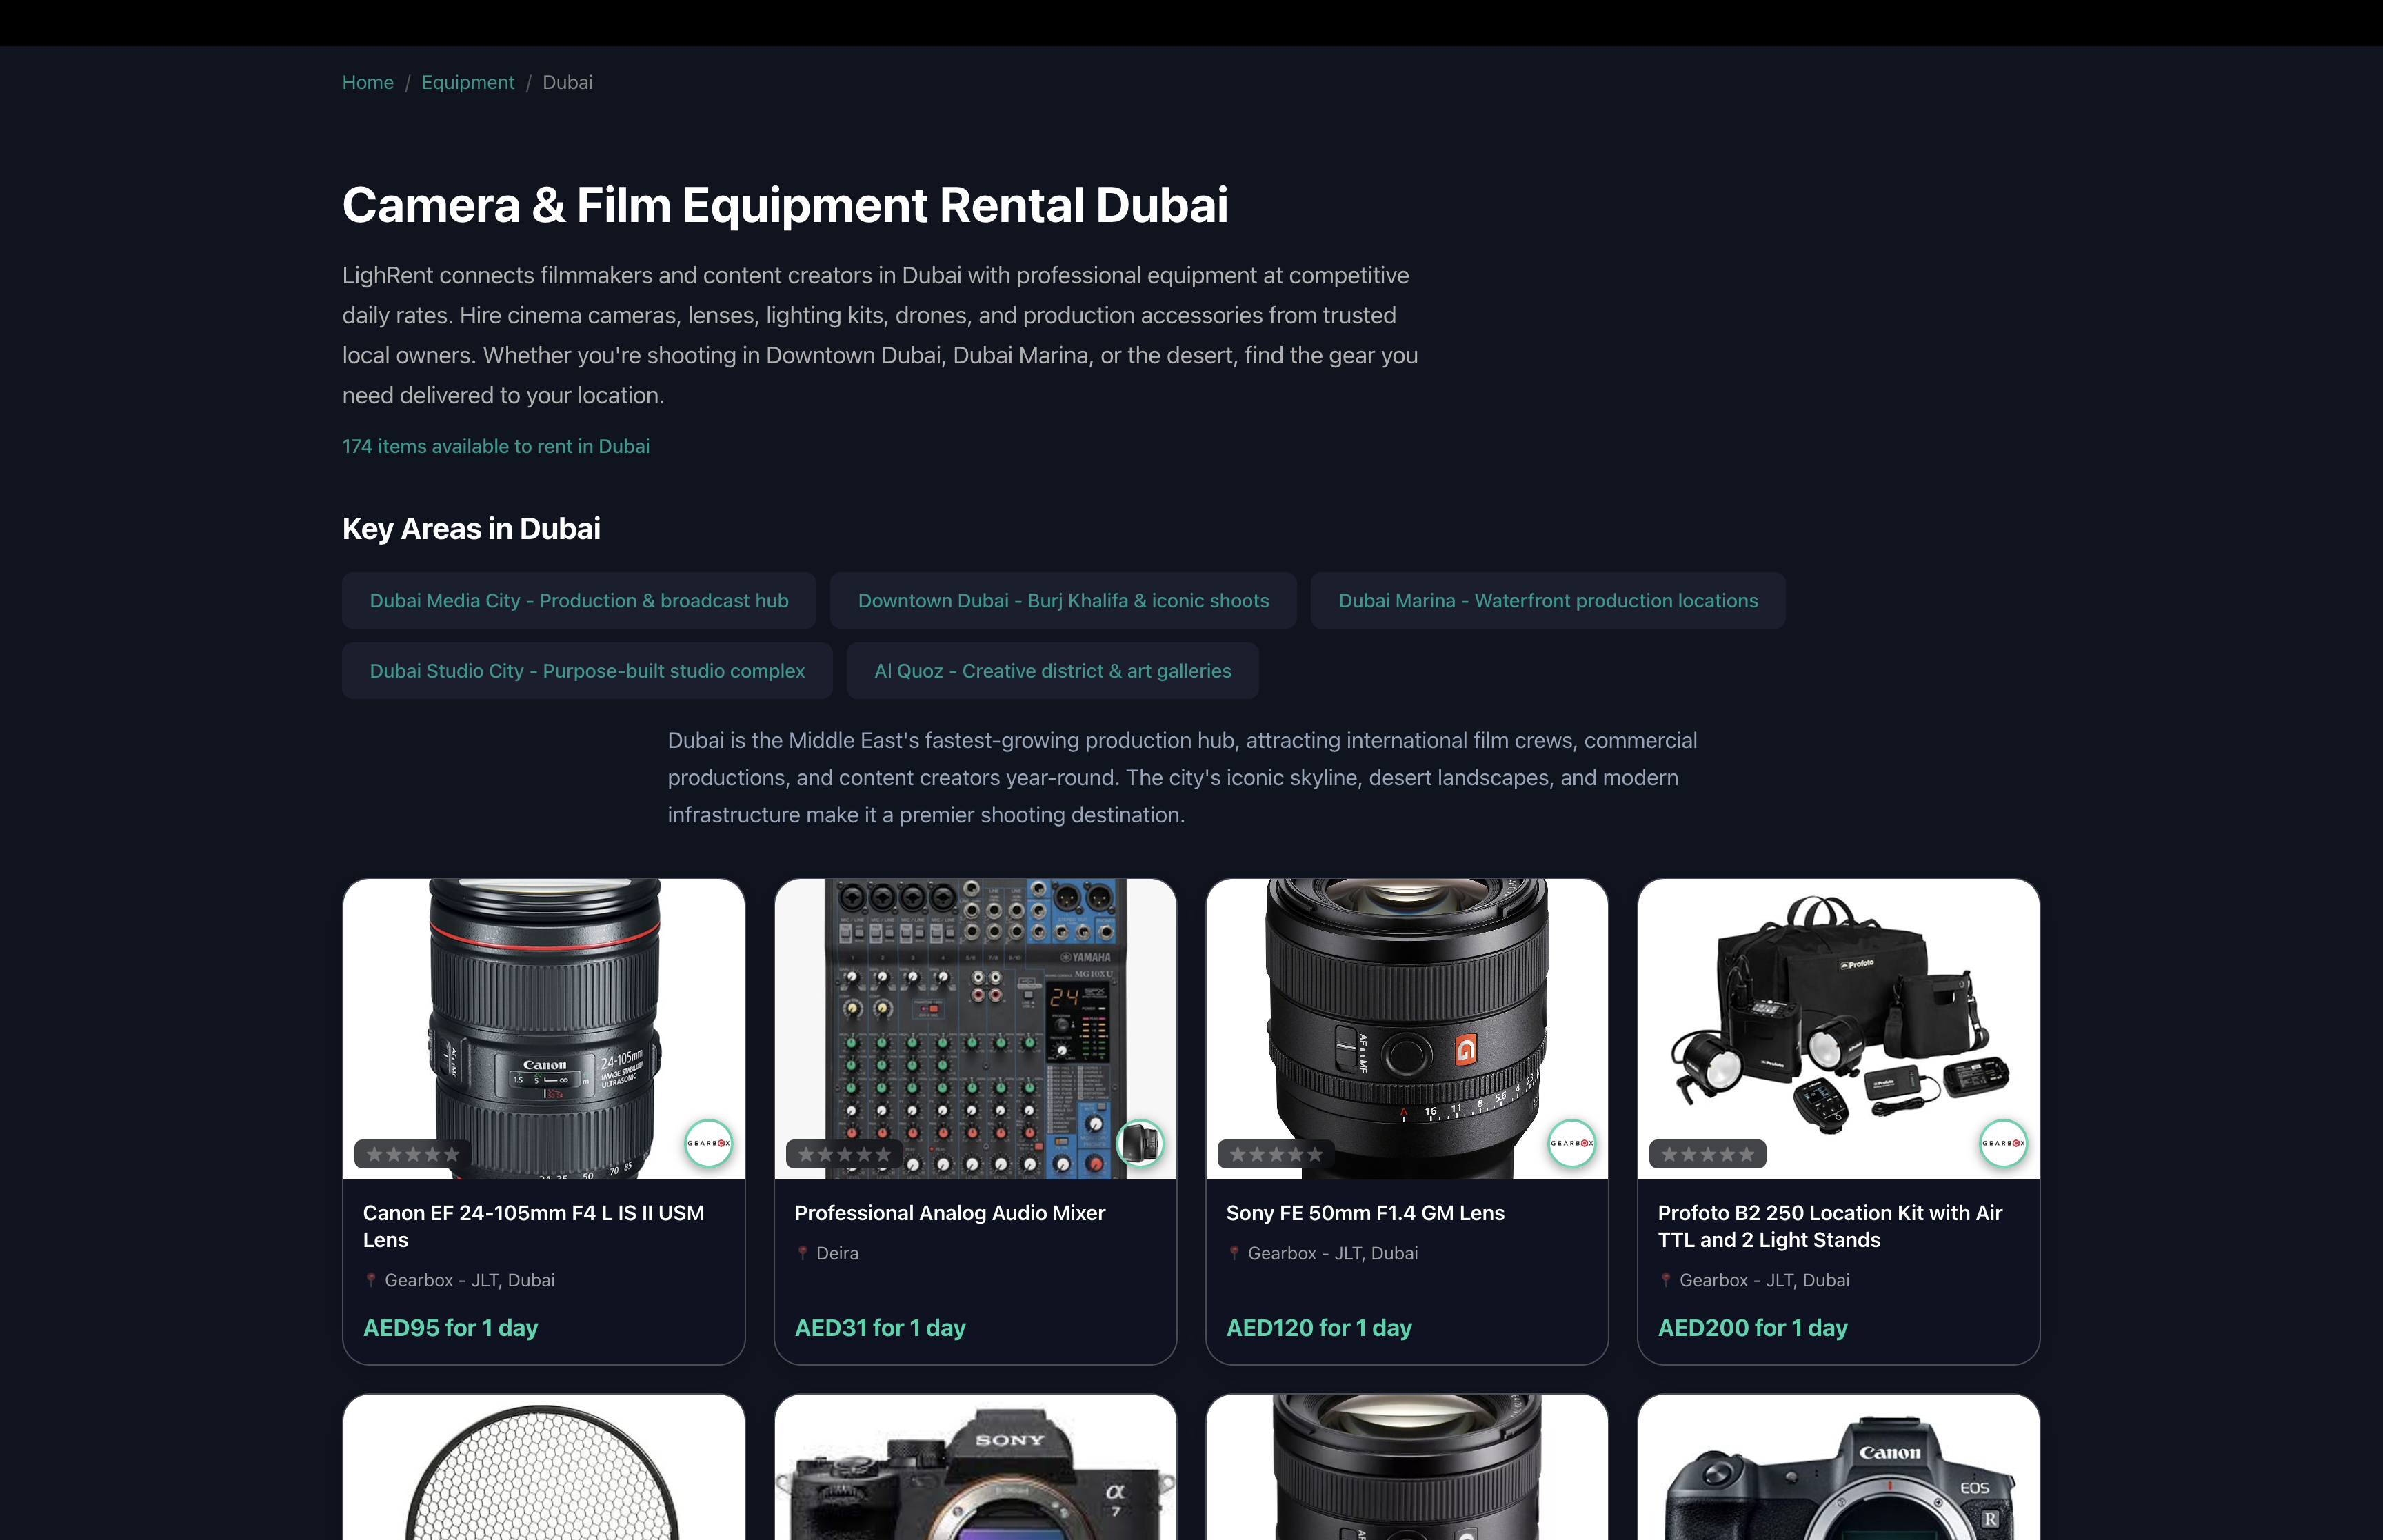Click Gearbox owner badge on Sony 50mm card
The image size is (2383, 1540).
(1571, 1143)
